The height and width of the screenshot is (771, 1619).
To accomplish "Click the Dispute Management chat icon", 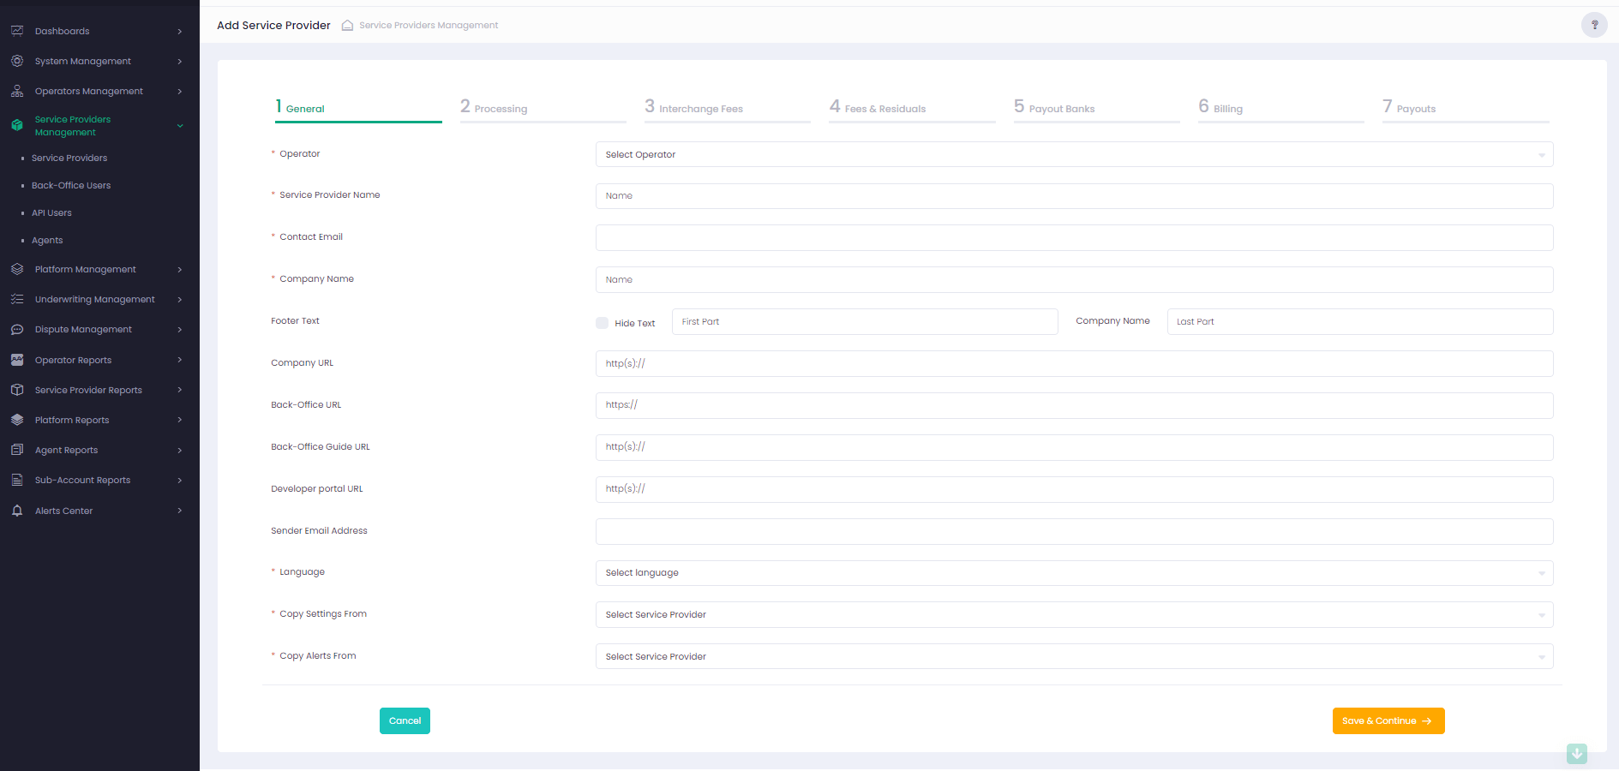I will tap(17, 330).
